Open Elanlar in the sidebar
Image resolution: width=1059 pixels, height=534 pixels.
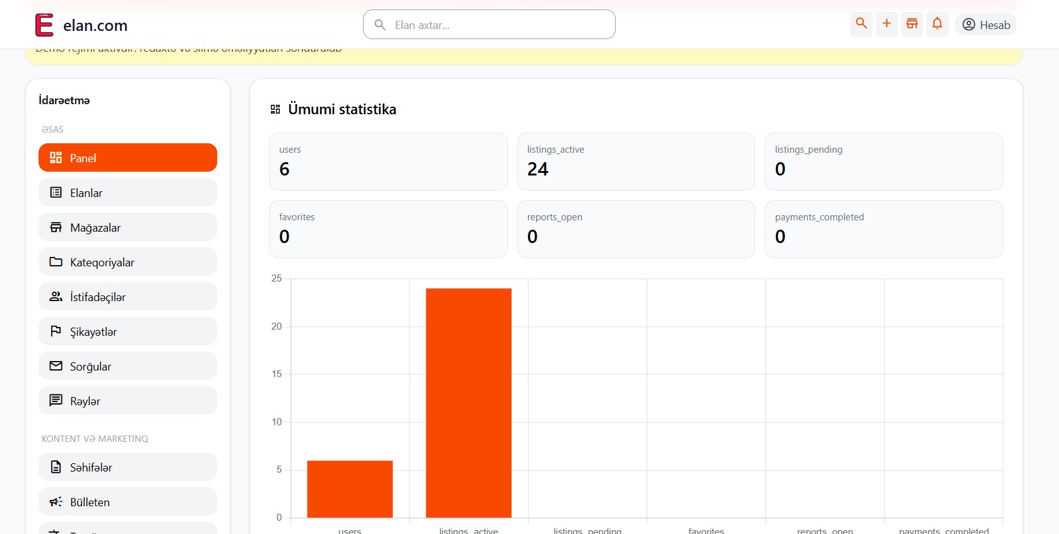128,193
